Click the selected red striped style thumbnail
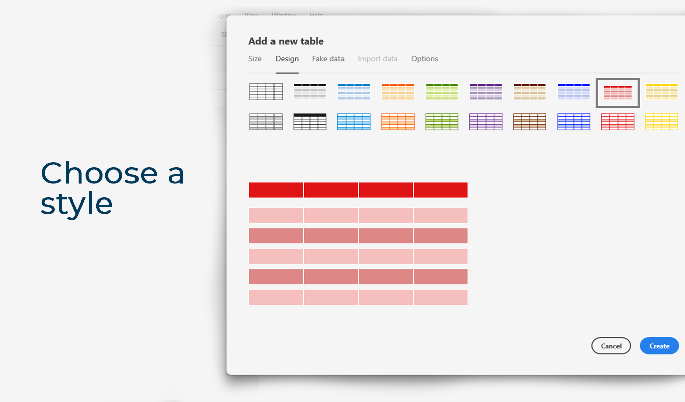The image size is (685, 402). pyautogui.click(x=618, y=92)
